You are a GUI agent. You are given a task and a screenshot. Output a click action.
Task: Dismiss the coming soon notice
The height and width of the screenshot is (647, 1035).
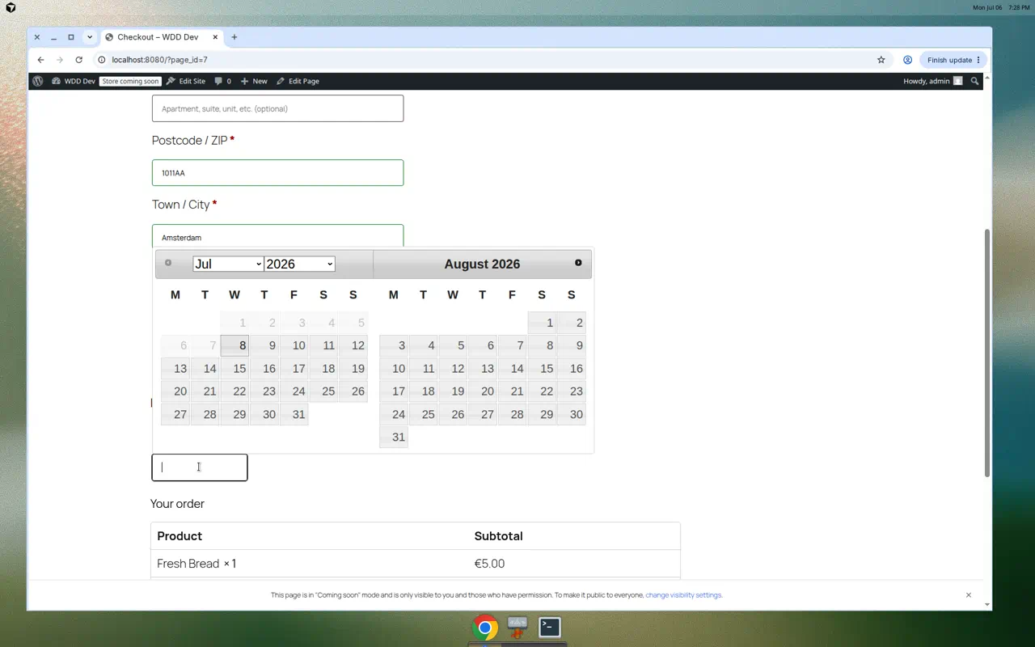(x=969, y=595)
